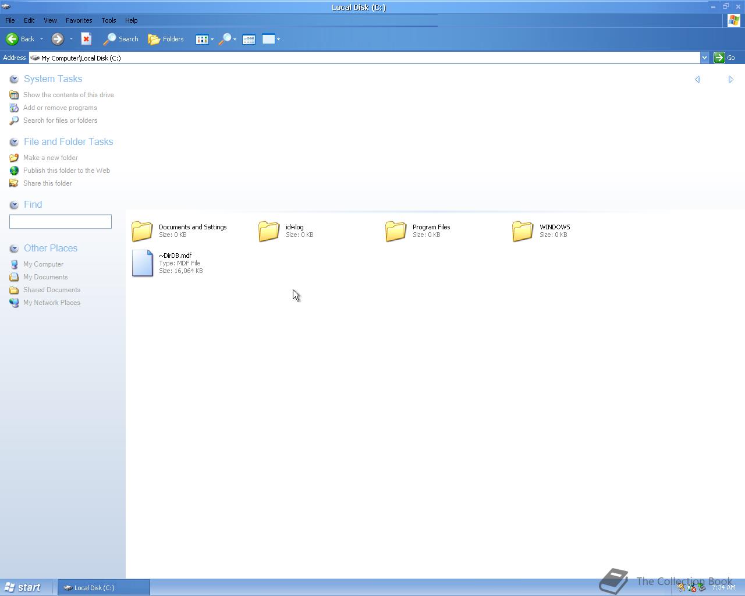Click inside the Find search box
The width and height of the screenshot is (745, 596).
coord(60,221)
